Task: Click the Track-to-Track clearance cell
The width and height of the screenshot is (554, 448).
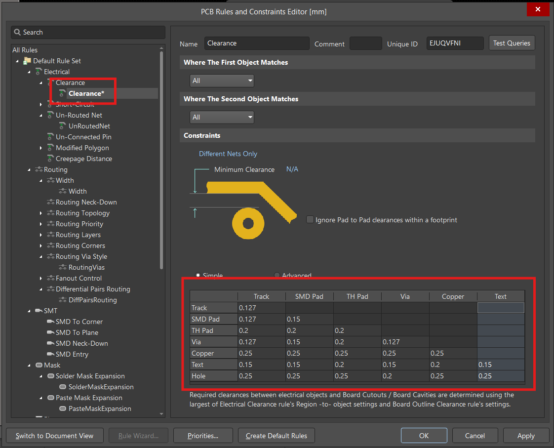Action: point(262,308)
